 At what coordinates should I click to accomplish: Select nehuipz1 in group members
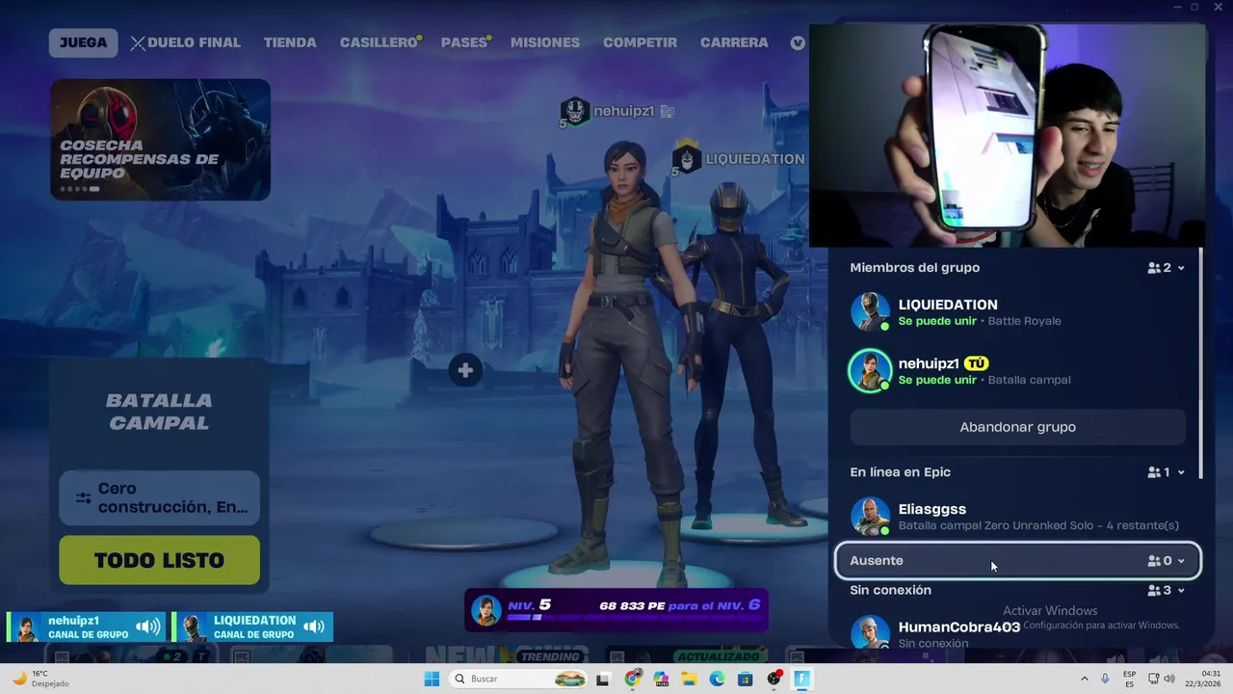tap(1017, 371)
